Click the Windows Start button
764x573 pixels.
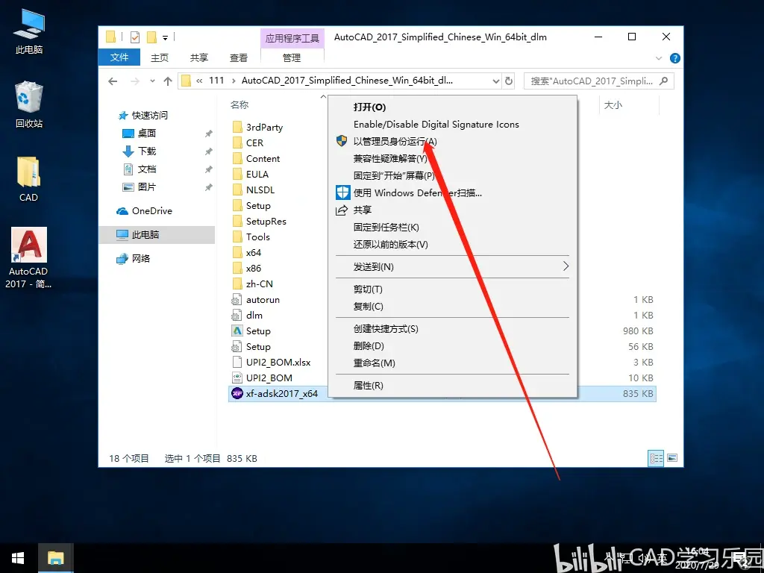click(x=18, y=558)
